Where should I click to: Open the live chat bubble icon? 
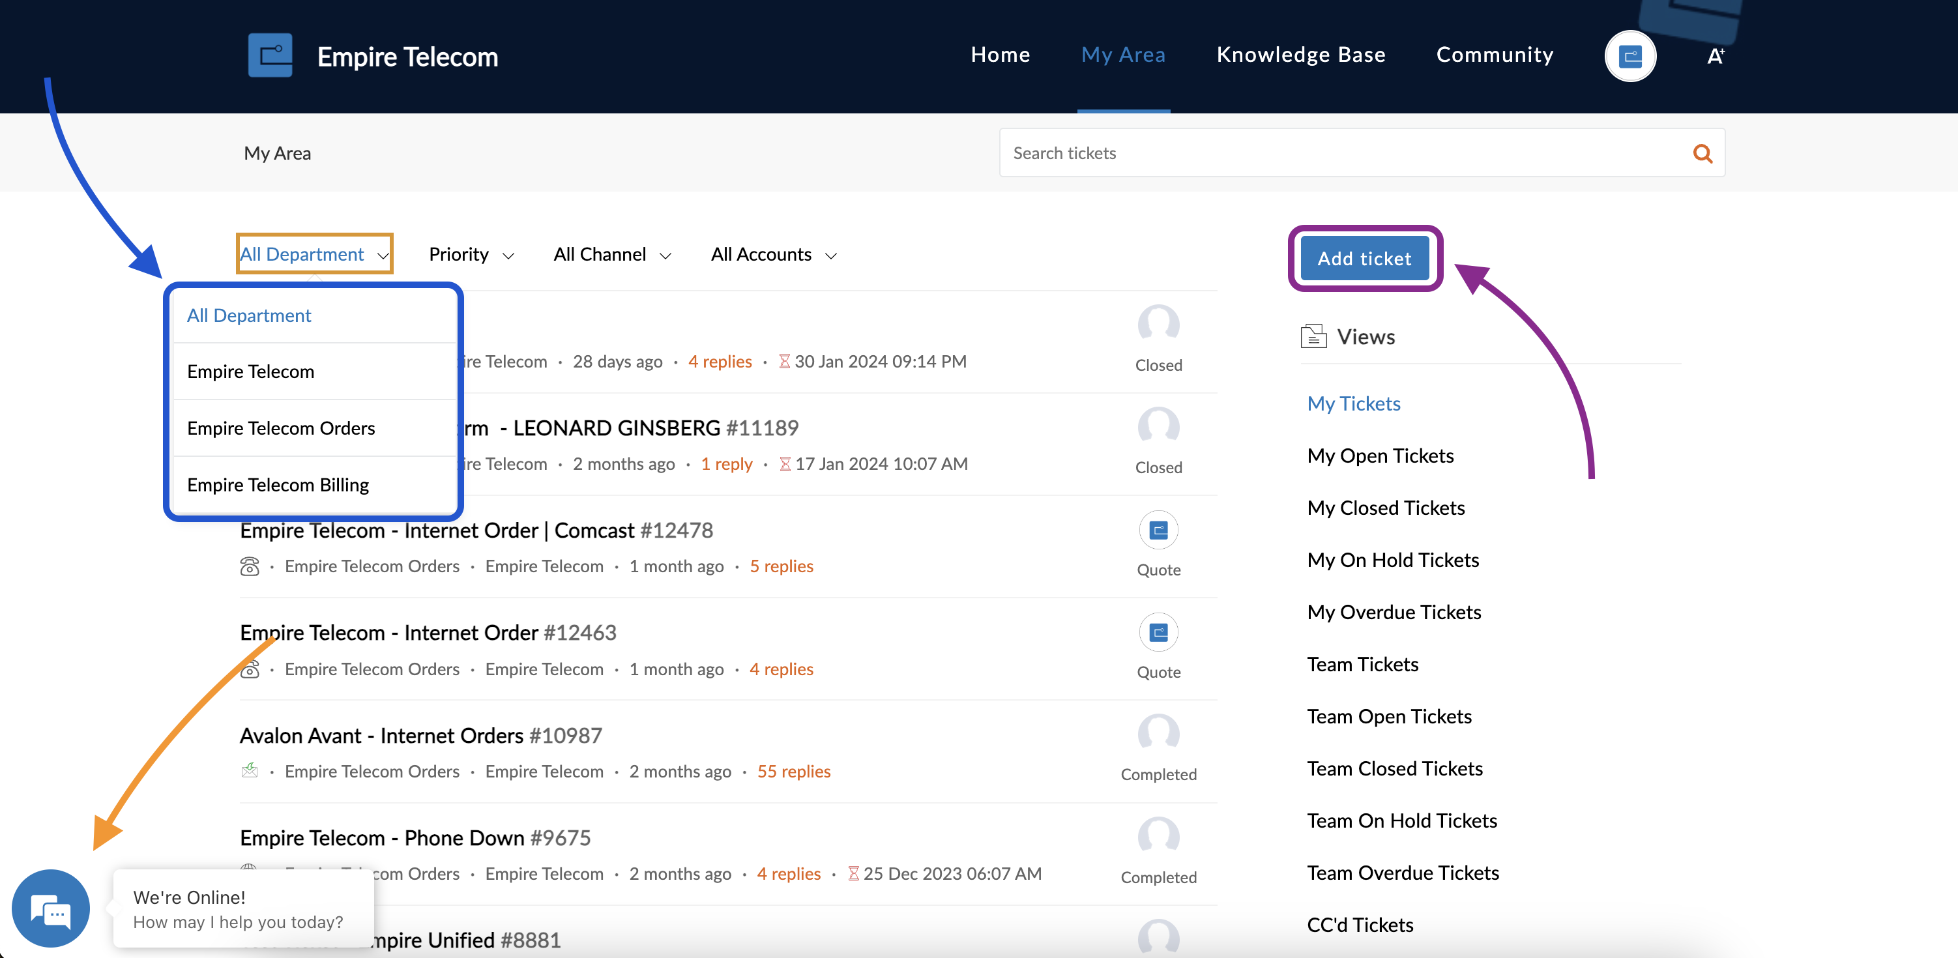click(x=51, y=908)
